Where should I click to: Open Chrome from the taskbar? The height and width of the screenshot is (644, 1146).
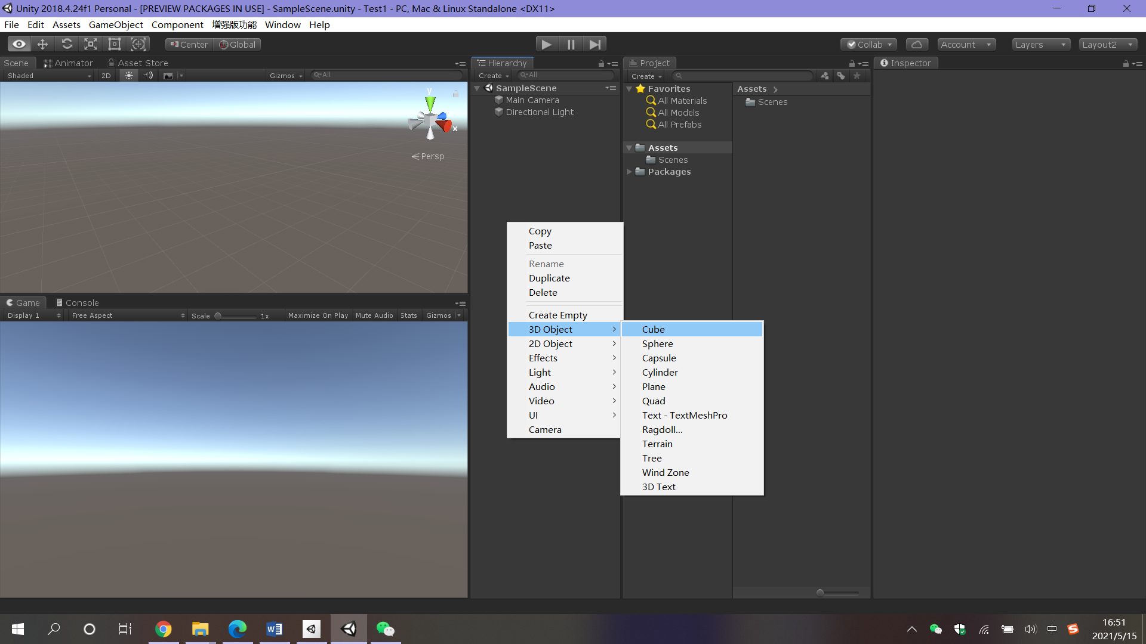coord(163,629)
